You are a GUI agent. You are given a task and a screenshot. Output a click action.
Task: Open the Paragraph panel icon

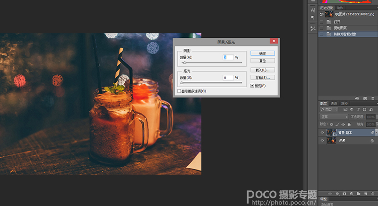313,18
